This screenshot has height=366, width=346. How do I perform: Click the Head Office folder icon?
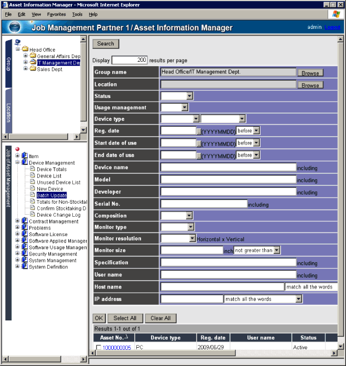[x=25, y=50]
